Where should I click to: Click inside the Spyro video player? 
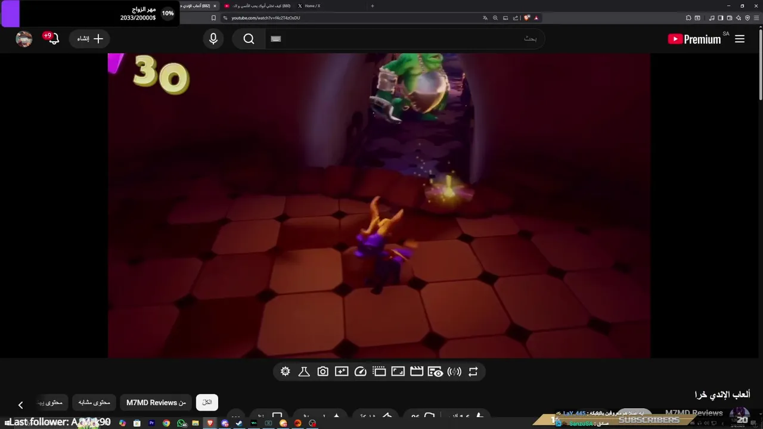[379, 206]
